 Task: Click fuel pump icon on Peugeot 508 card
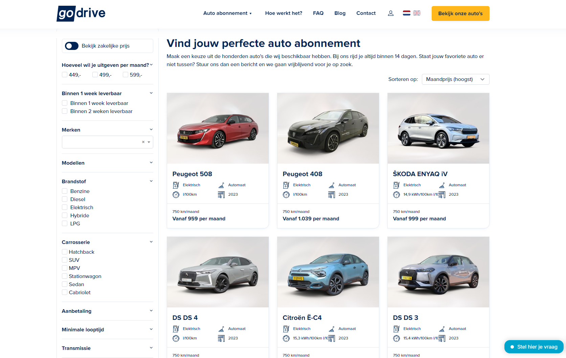(176, 185)
